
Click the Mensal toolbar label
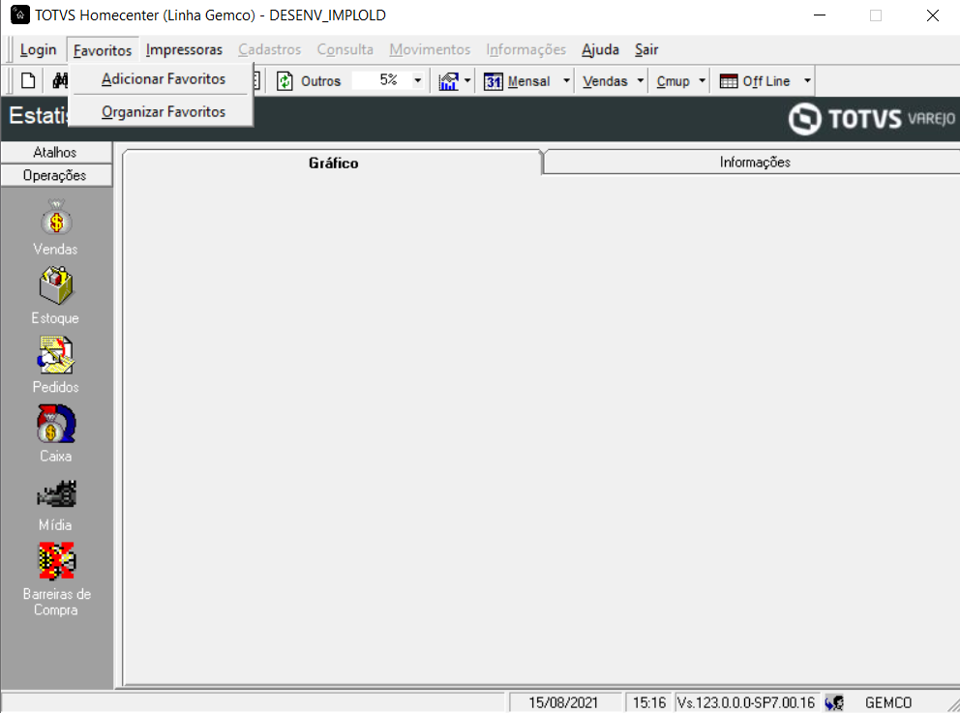(529, 81)
